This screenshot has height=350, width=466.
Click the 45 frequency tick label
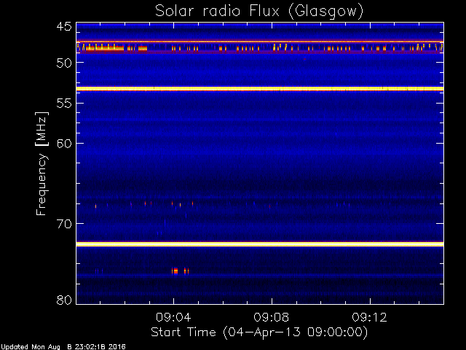click(64, 27)
